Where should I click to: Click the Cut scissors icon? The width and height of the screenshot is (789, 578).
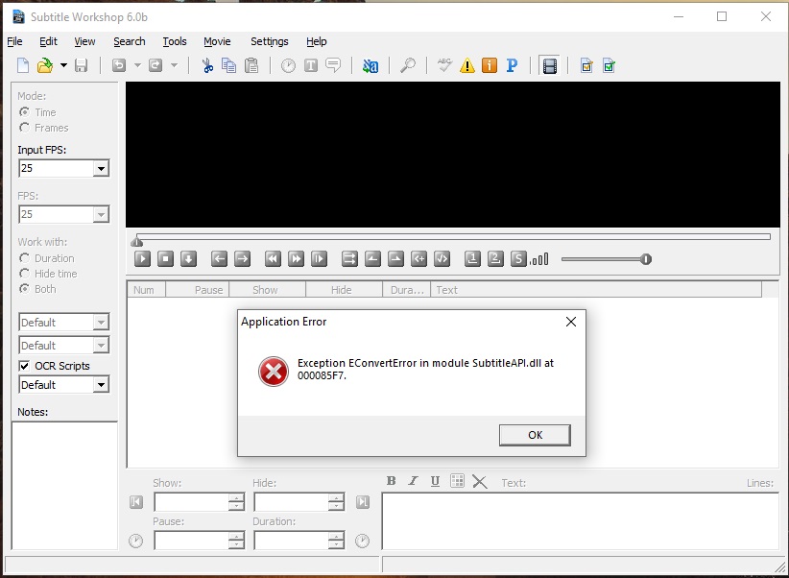coord(207,65)
